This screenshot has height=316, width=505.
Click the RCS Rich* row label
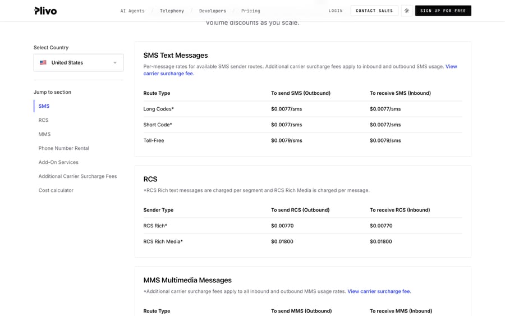tap(155, 226)
